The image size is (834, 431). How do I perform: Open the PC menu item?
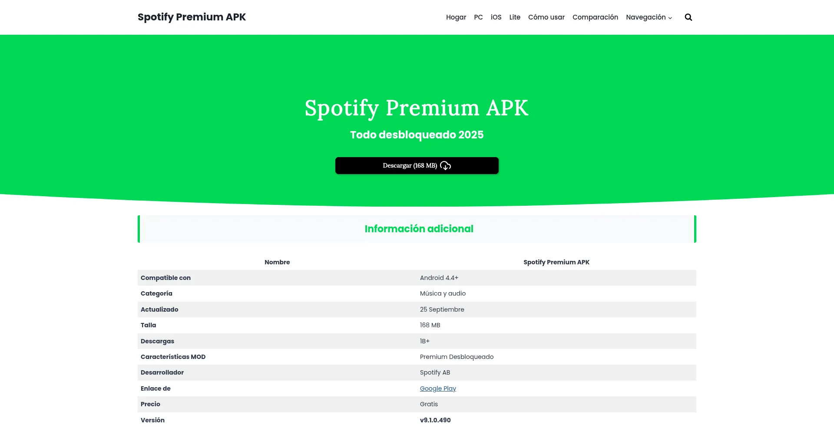(478, 17)
